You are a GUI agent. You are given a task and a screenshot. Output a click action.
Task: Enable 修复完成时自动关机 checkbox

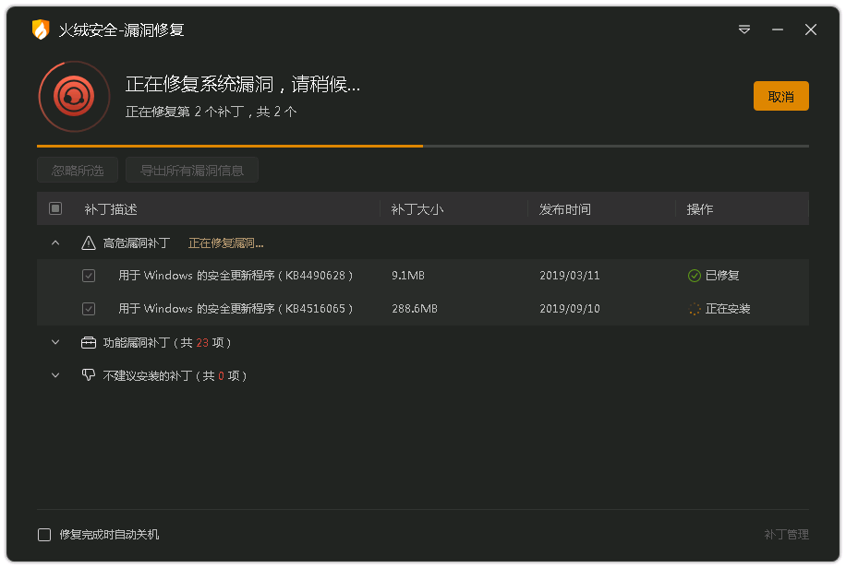click(44, 535)
